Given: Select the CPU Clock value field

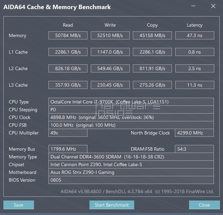Looking at the screenshot, I should point(131,117).
